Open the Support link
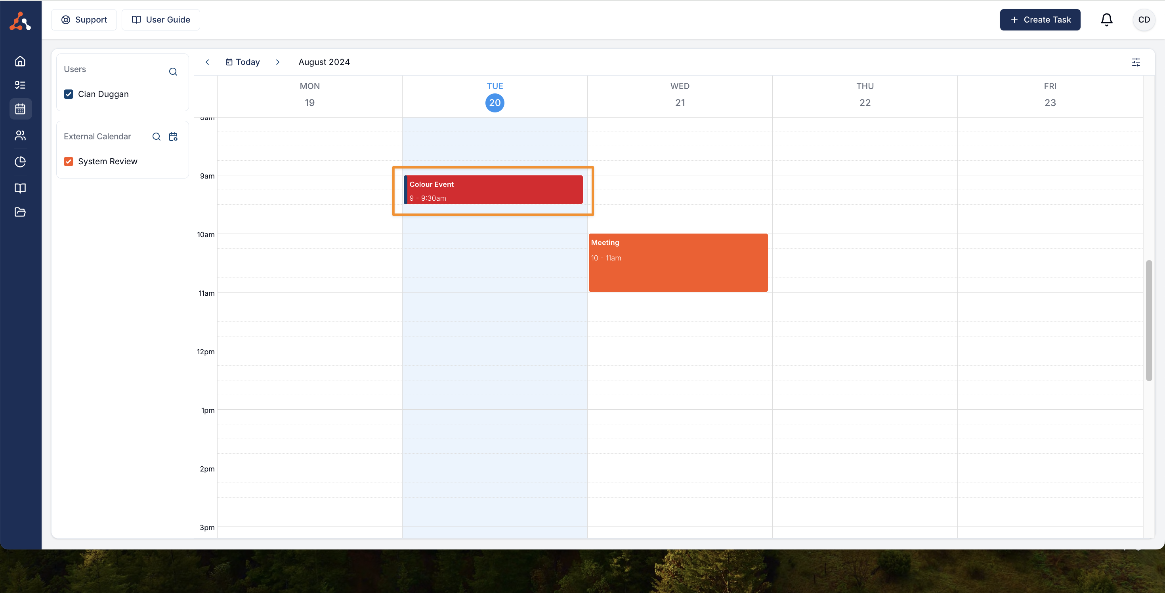Image resolution: width=1165 pixels, height=593 pixels. coord(84,20)
